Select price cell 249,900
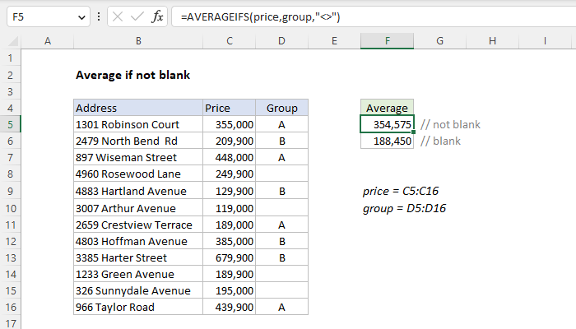This screenshot has height=329, width=576. (230, 174)
